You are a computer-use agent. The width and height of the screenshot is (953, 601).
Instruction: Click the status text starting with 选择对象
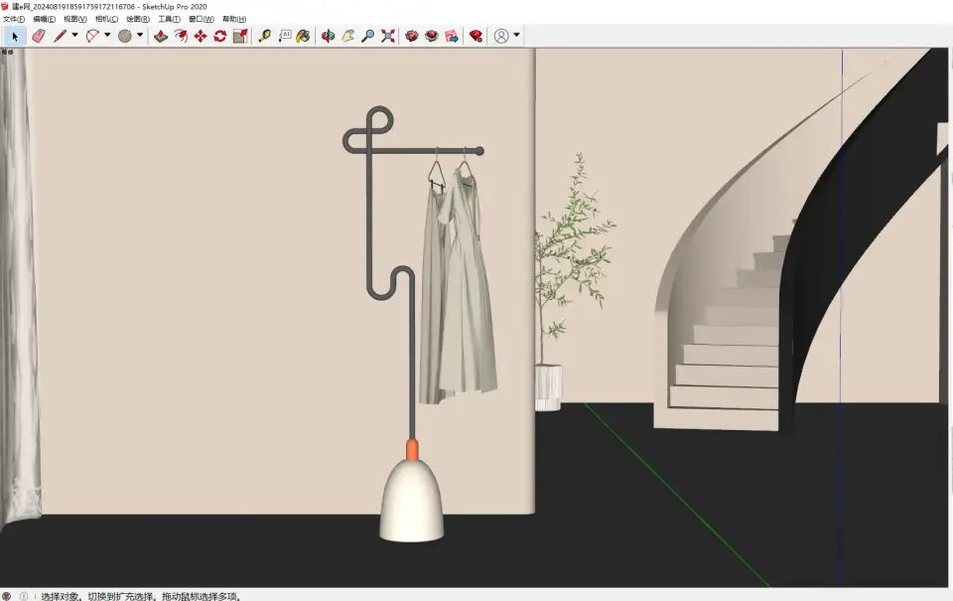click(140, 596)
